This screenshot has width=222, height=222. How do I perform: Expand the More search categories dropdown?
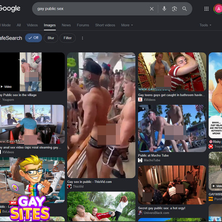(127, 25)
